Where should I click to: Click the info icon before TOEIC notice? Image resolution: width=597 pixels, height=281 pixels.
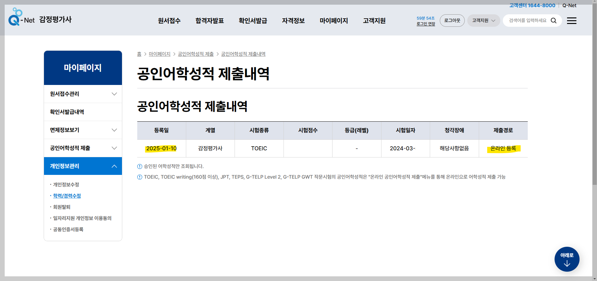click(x=140, y=177)
